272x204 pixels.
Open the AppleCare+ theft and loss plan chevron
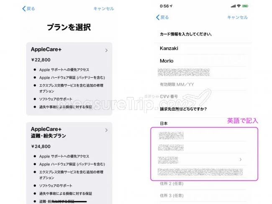[106, 130]
